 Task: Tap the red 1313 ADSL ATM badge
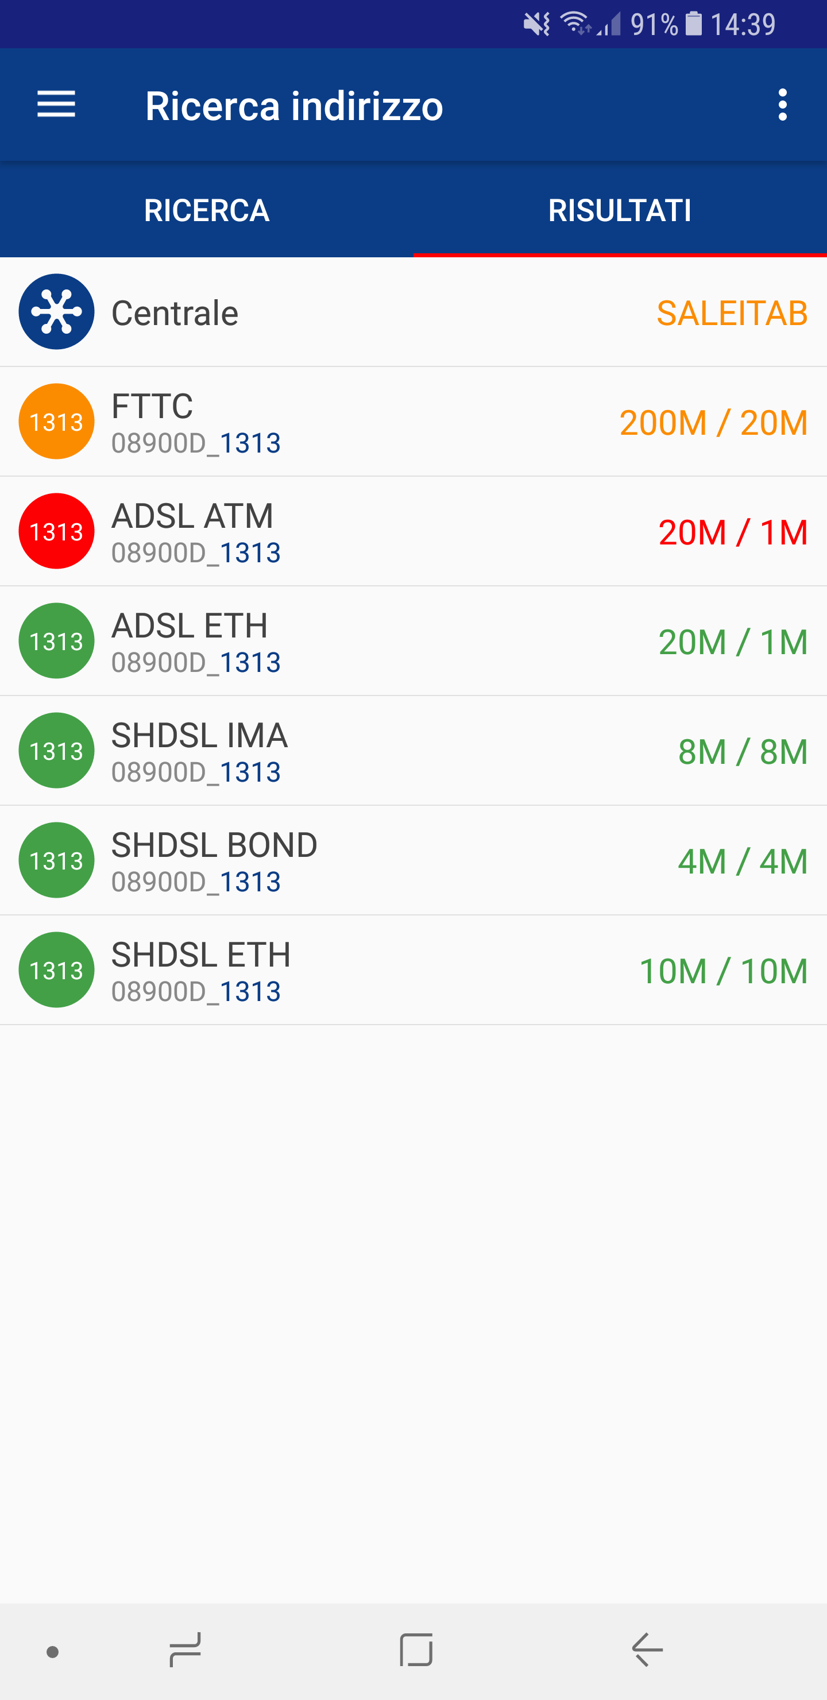tap(57, 531)
